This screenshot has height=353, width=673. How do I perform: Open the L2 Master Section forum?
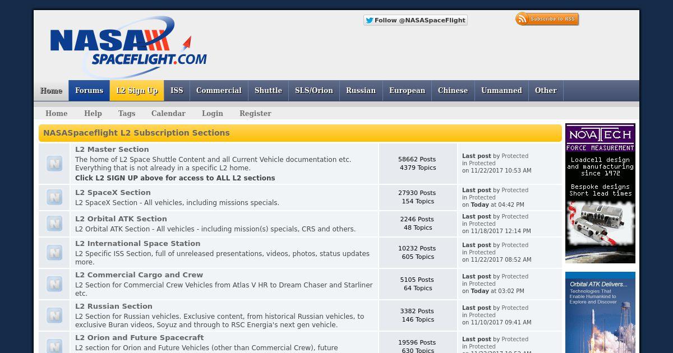tap(112, 150)
